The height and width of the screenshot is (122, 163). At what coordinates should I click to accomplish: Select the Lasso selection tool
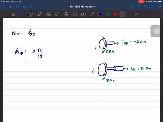click(57, 14)
